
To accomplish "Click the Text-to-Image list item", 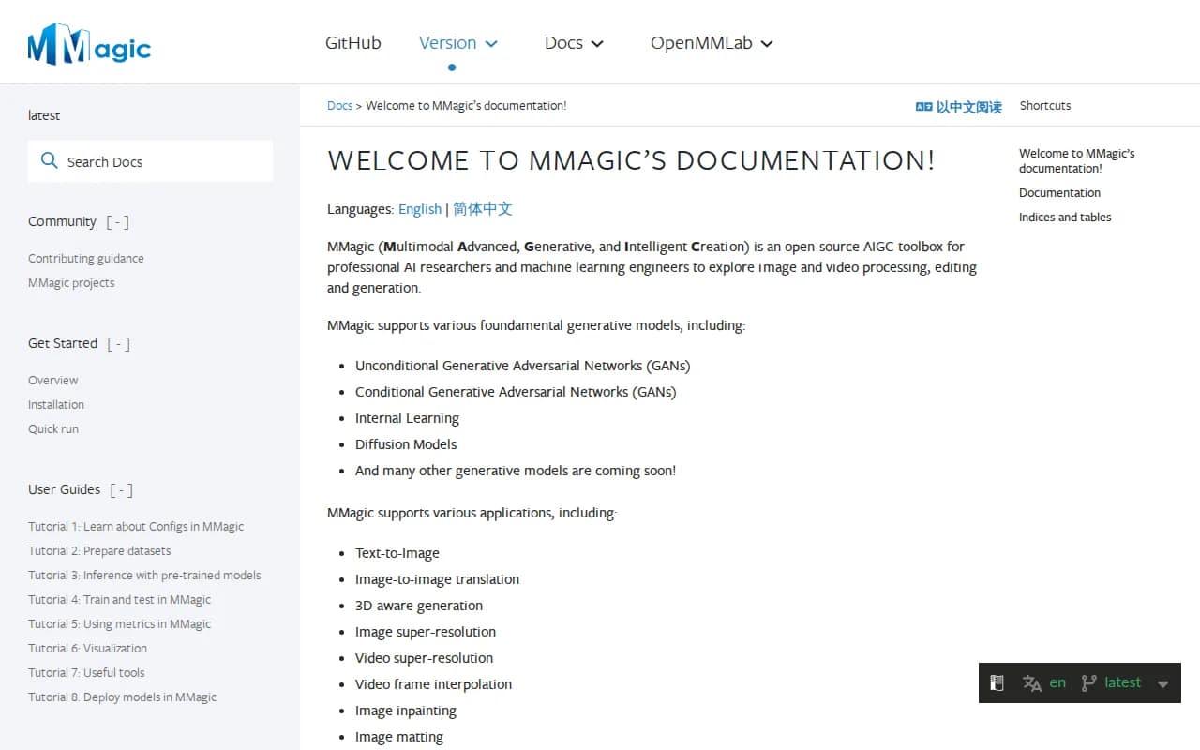I will tap(397, 553).
